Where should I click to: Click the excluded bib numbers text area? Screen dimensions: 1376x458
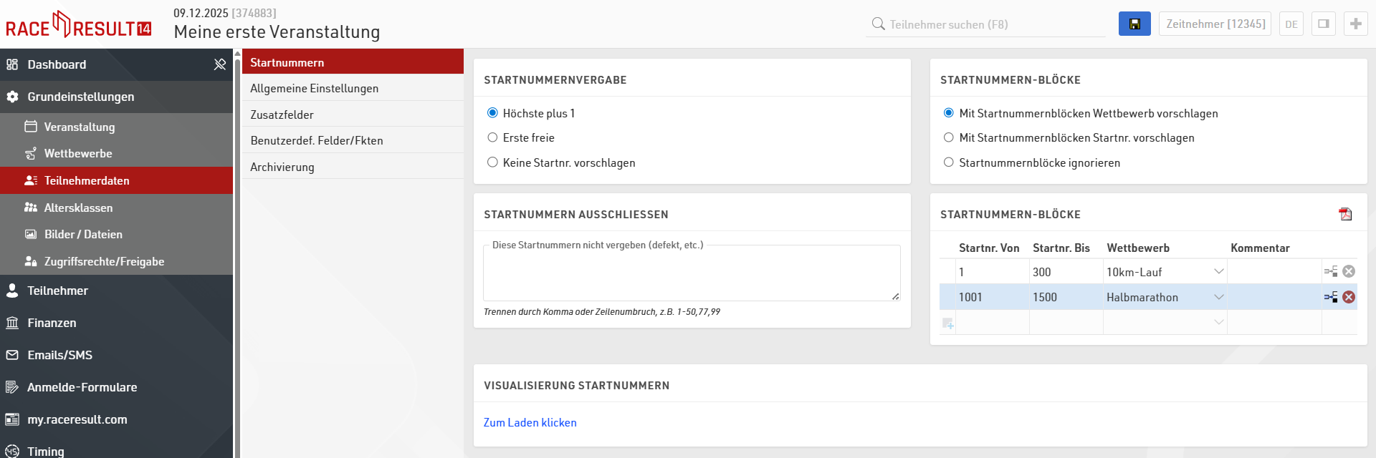pyautogui.click(x=691, y=275)
